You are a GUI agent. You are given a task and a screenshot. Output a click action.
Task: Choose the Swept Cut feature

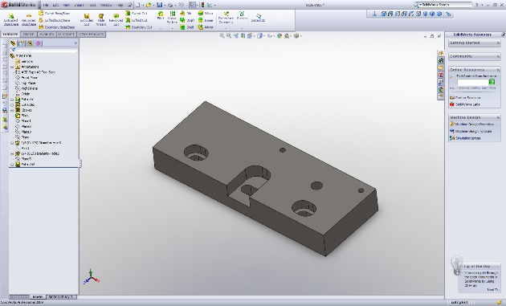[137, 13]
